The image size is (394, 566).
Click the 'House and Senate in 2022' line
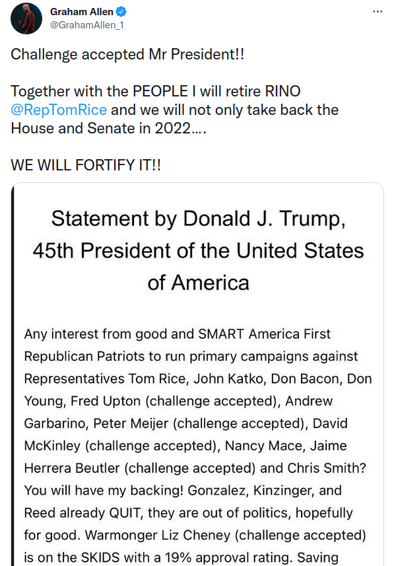[109, 128]
